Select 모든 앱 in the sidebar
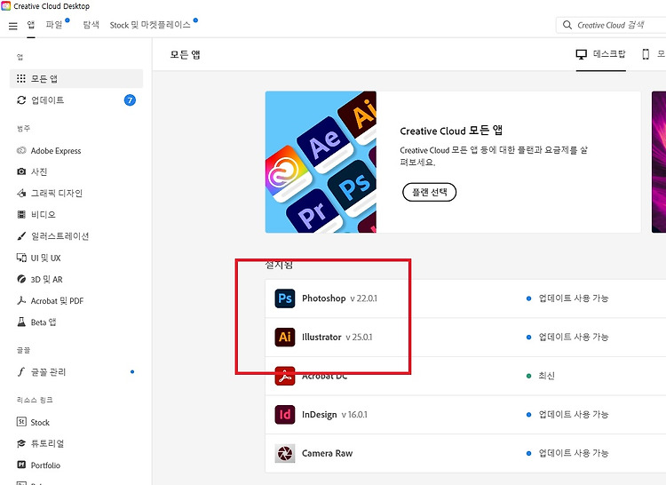Viewport: 666px width, 485px height. pos(76,78)
